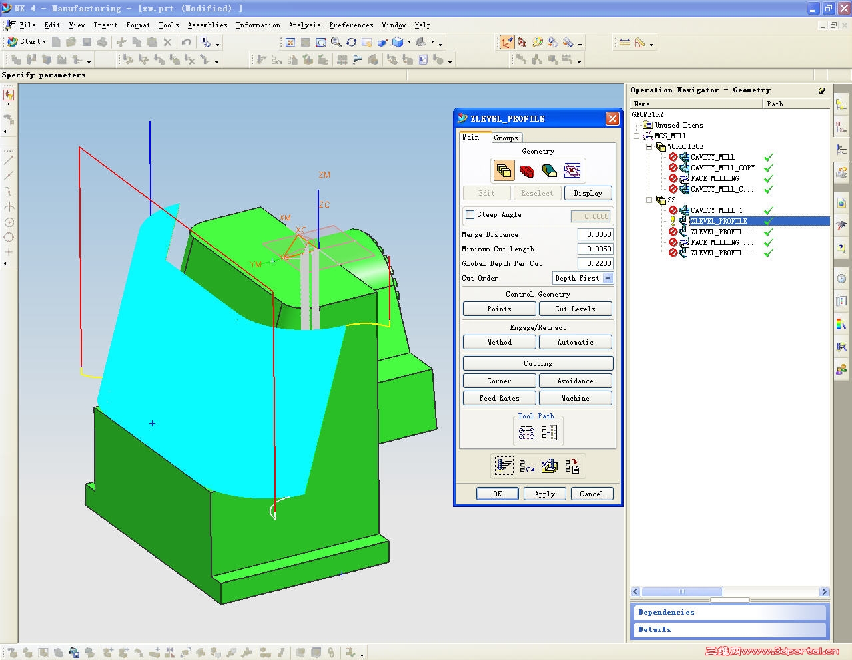Select the red Blank geometry icon
This screenshot has height=660, width=852.
pyautogui.click(x=526, y=170)
